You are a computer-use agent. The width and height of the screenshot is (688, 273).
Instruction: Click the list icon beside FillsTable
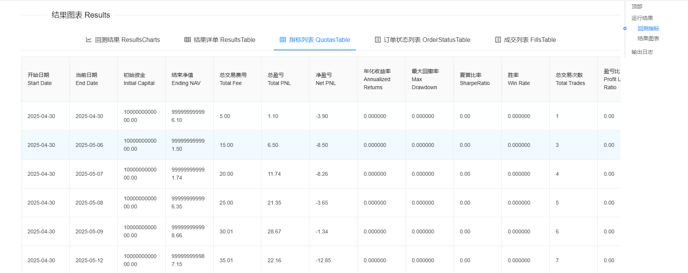point(498,40)
